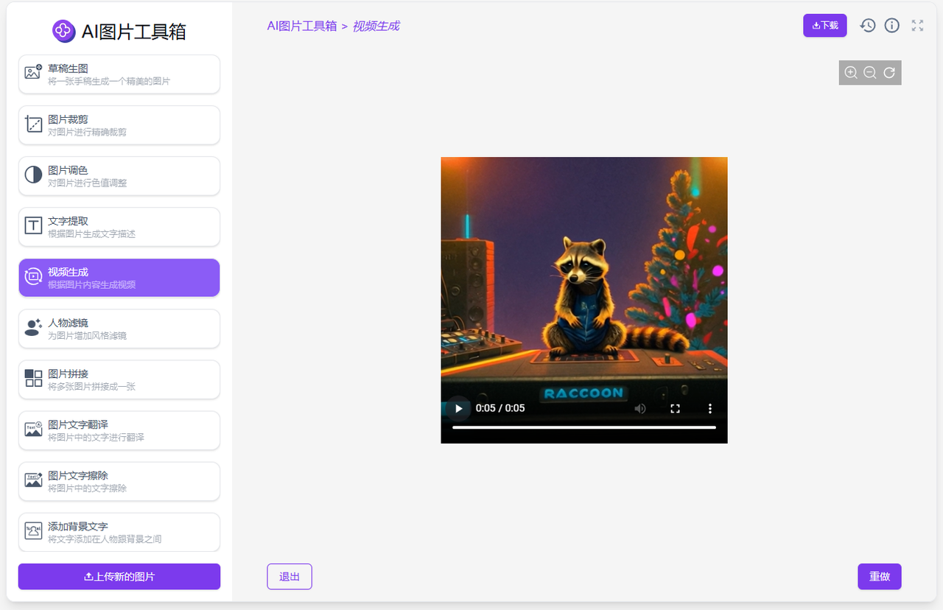Click the AI图片工具箱 sidebar title
The width and height of the screenshot is (943, 610).
133,31
